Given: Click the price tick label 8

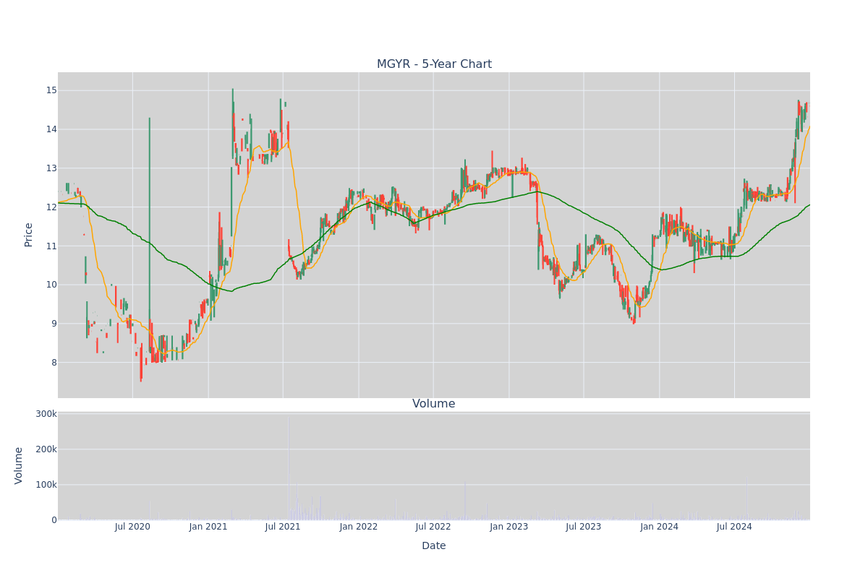Looking at the screenshot, I should click(54, 363).
